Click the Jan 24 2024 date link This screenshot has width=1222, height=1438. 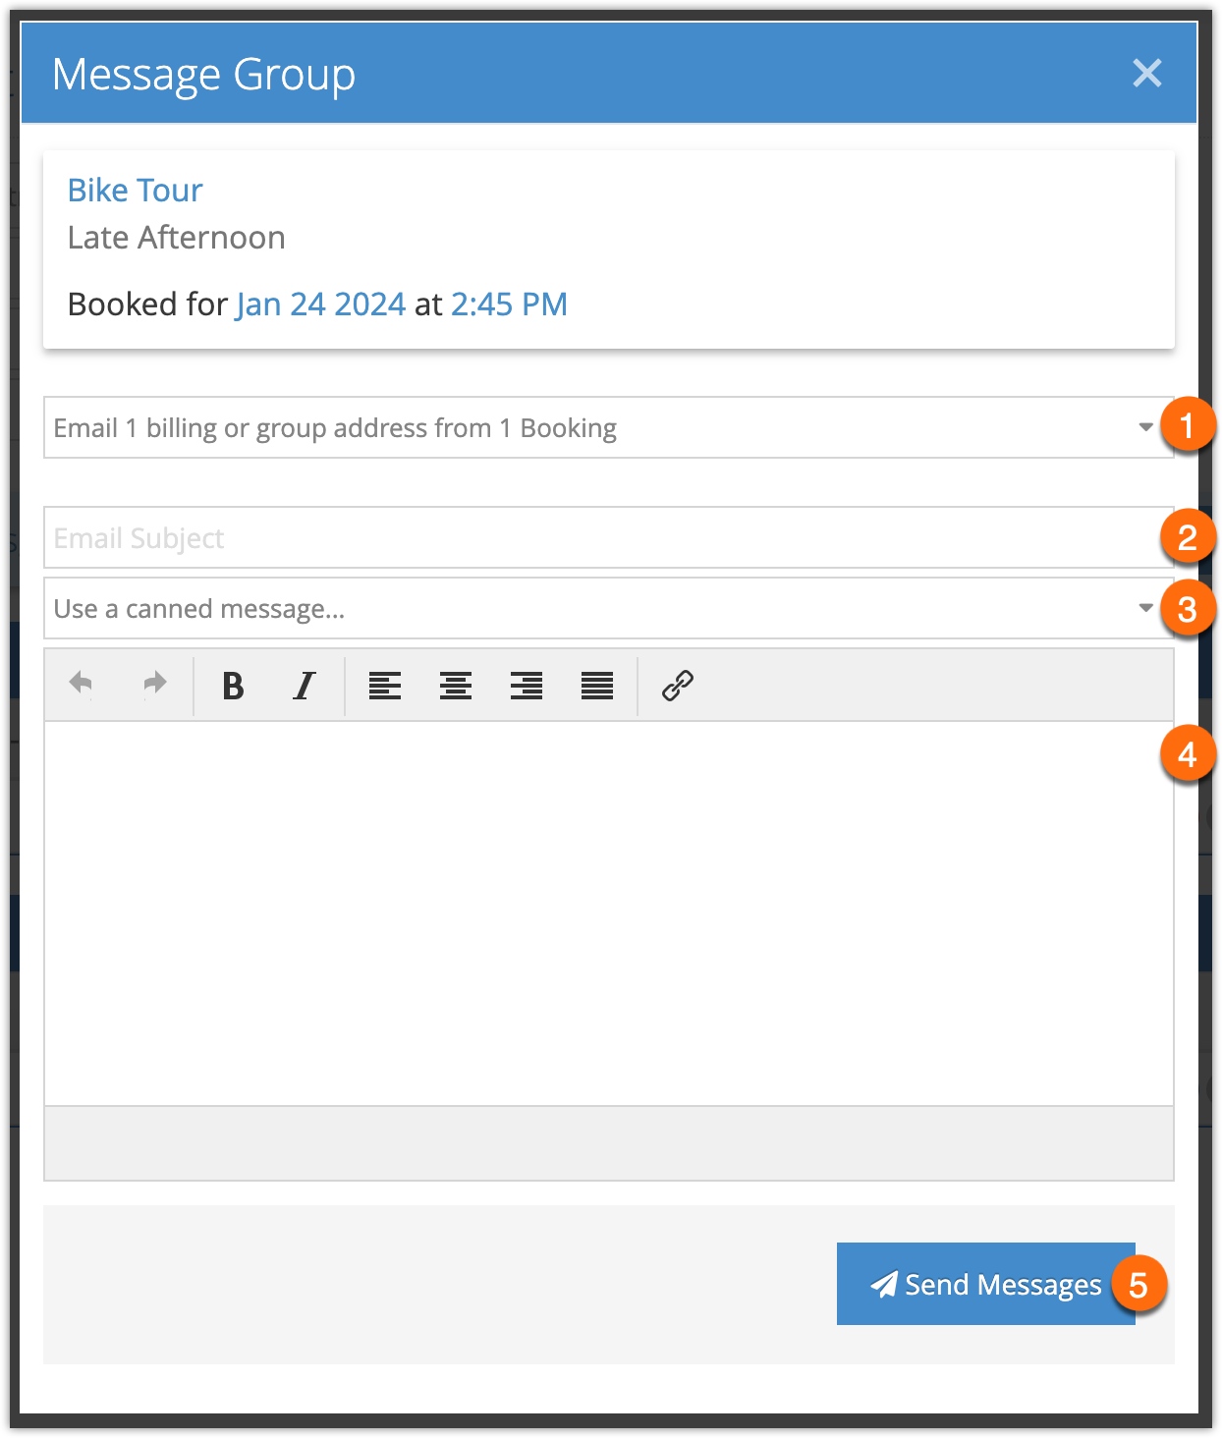(321, 304)
